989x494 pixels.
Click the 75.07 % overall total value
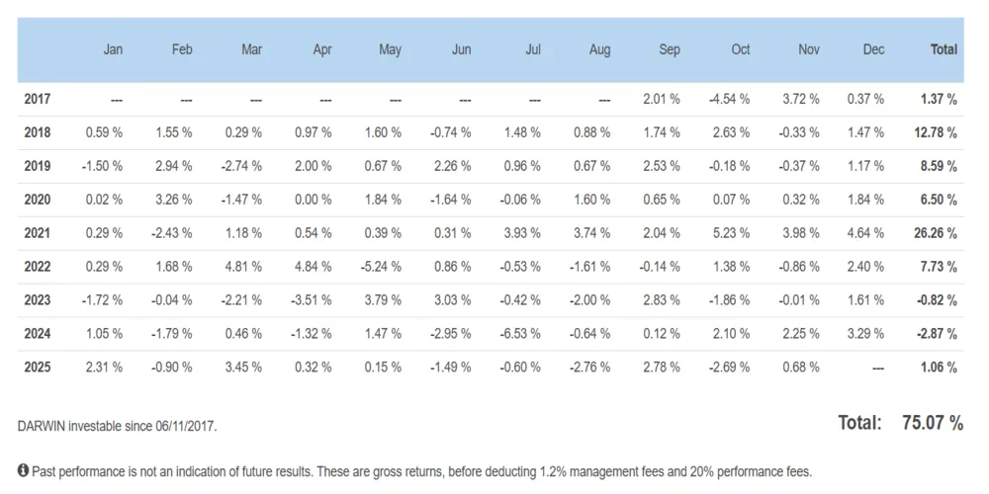coord(933,423)
